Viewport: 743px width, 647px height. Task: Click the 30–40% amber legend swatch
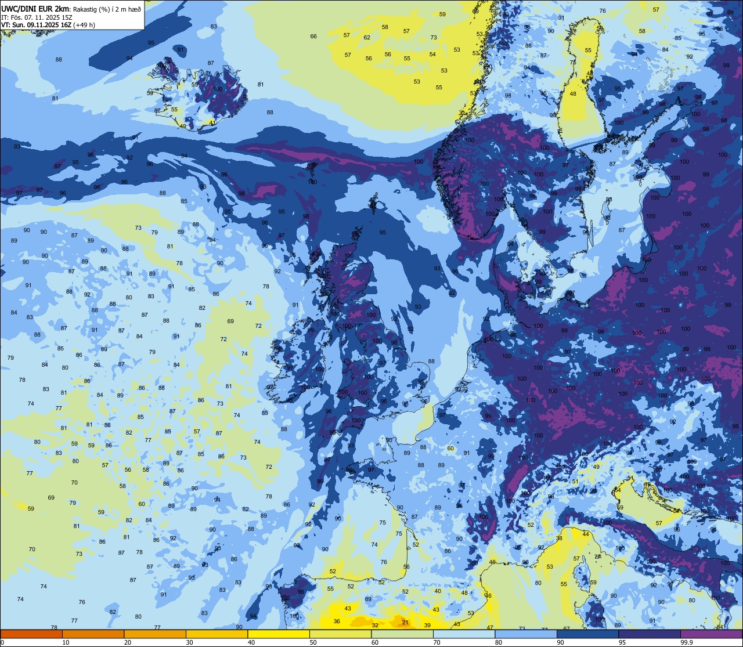coord(217,634)
